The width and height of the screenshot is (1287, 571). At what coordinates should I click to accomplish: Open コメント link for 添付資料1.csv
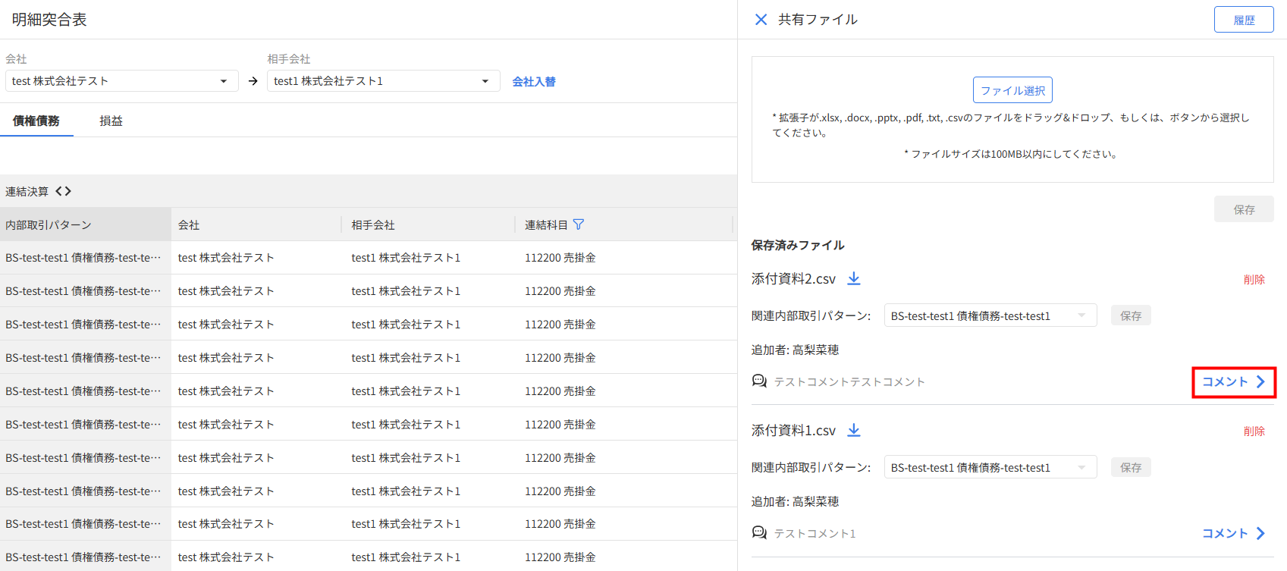(x=1233, y=533)
